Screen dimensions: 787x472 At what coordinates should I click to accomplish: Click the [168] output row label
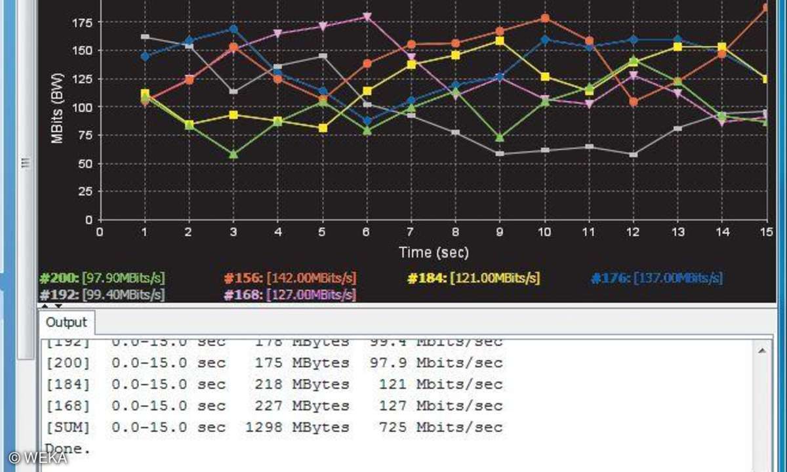click(68, 406)
